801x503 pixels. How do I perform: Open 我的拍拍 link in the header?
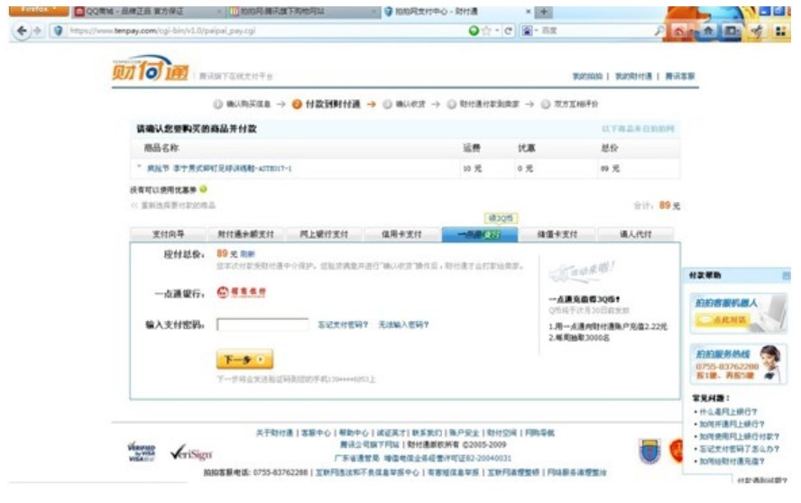click(x=587, y=76)
